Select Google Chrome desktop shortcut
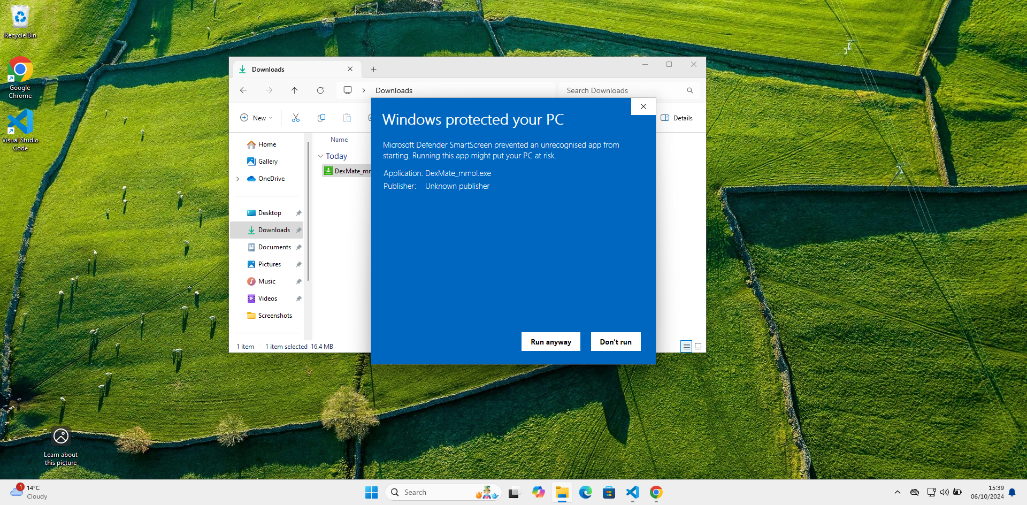The height and width of the screenshot is (505, 1027). click(x=20, y=78)
